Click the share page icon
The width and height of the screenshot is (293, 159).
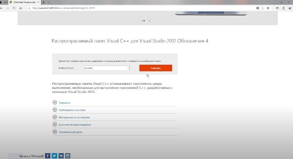coord(290,8)
